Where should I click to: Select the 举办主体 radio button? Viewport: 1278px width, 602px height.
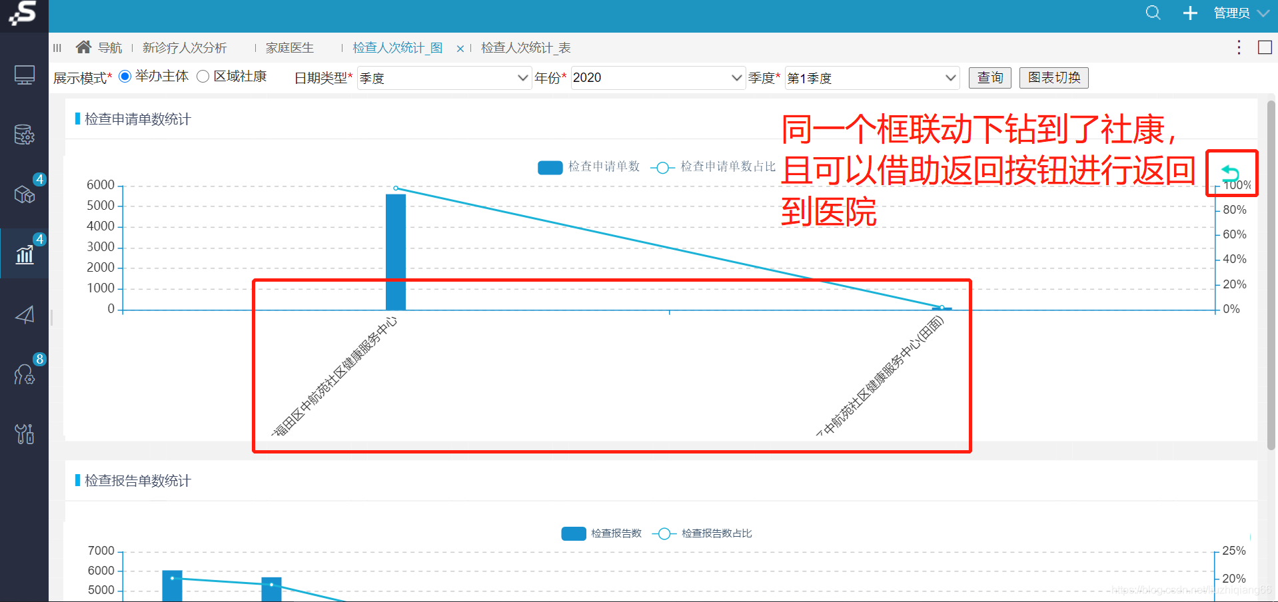click(x=125, y=77)
